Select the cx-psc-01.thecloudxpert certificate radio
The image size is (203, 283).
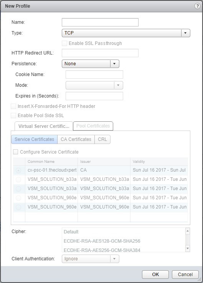click(18, 170)
